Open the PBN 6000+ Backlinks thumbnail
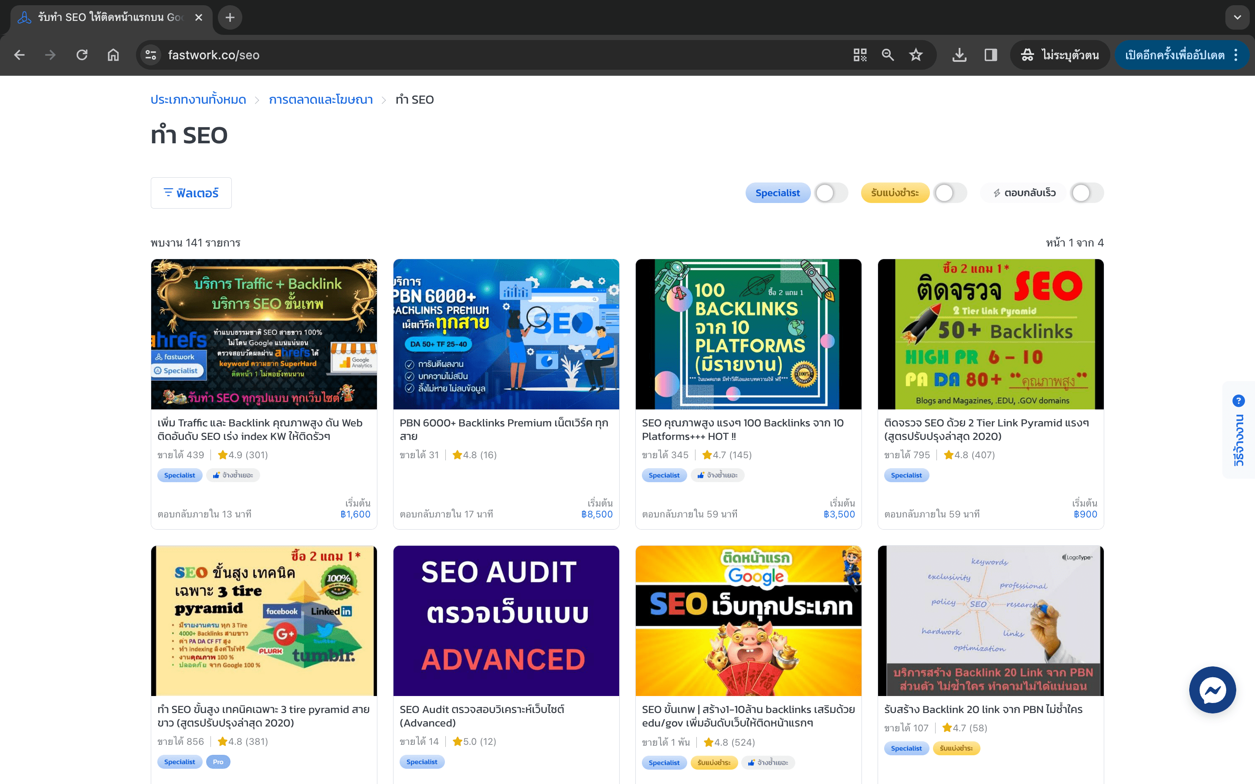 click(x=506, y=334)
